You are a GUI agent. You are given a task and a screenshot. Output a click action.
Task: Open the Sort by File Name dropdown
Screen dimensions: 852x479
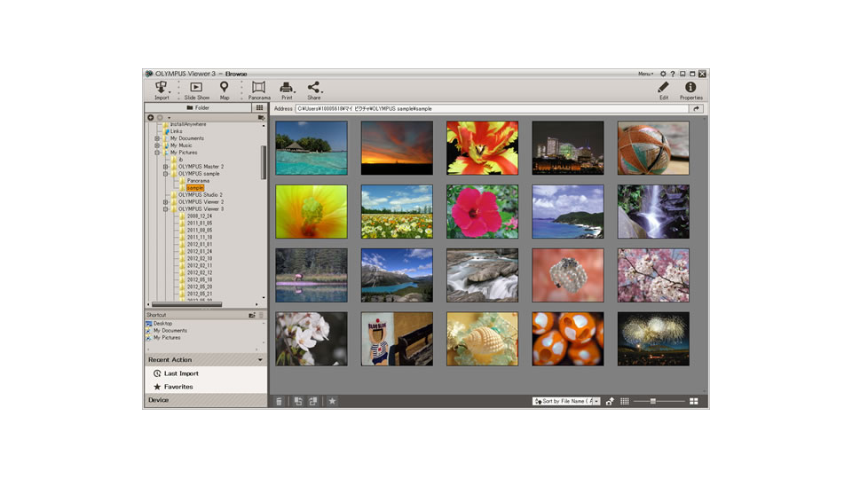(x=566, y=401)
